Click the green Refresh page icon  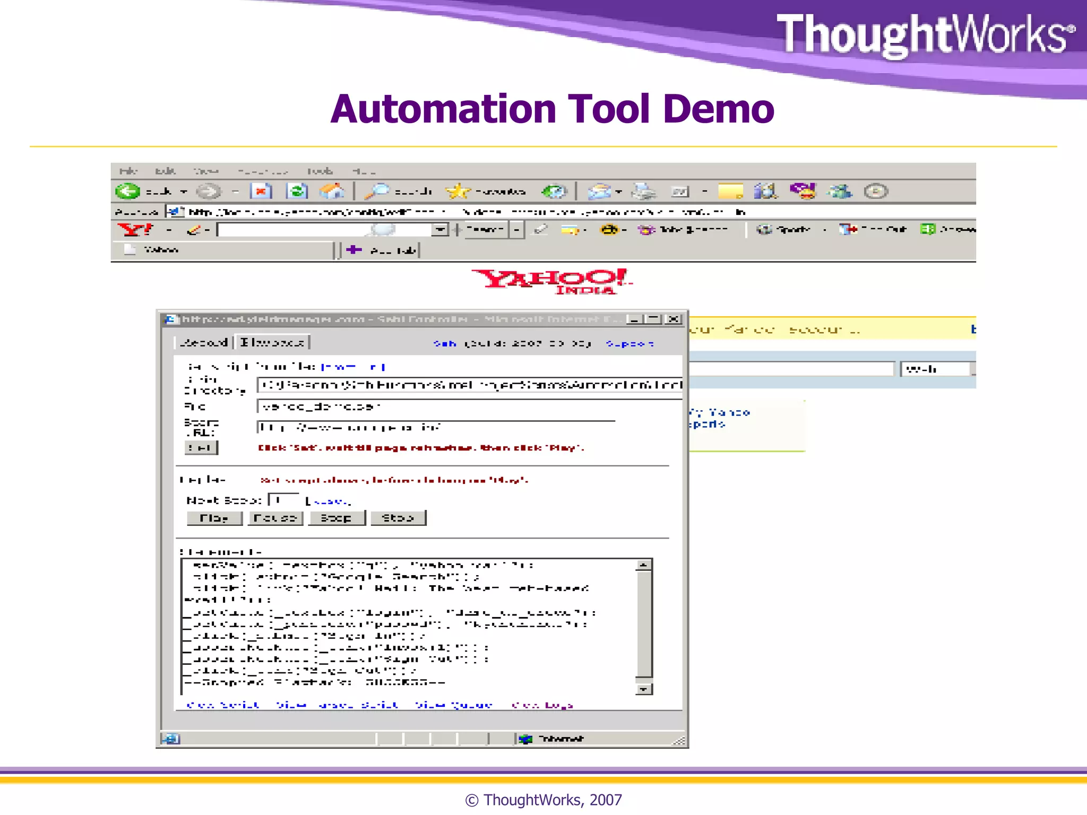(297, 191)
